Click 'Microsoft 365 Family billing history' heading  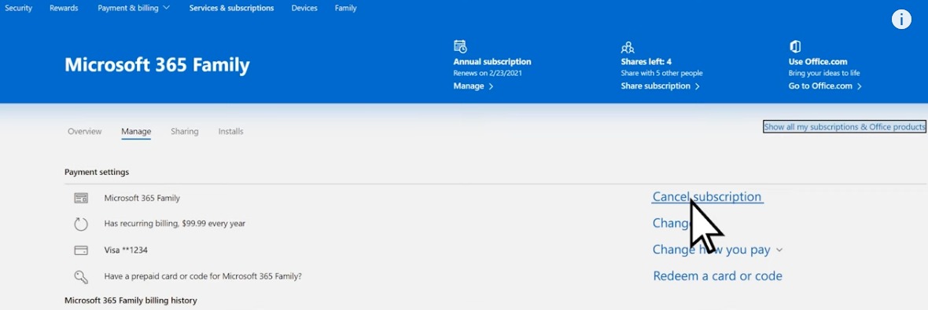131,301
